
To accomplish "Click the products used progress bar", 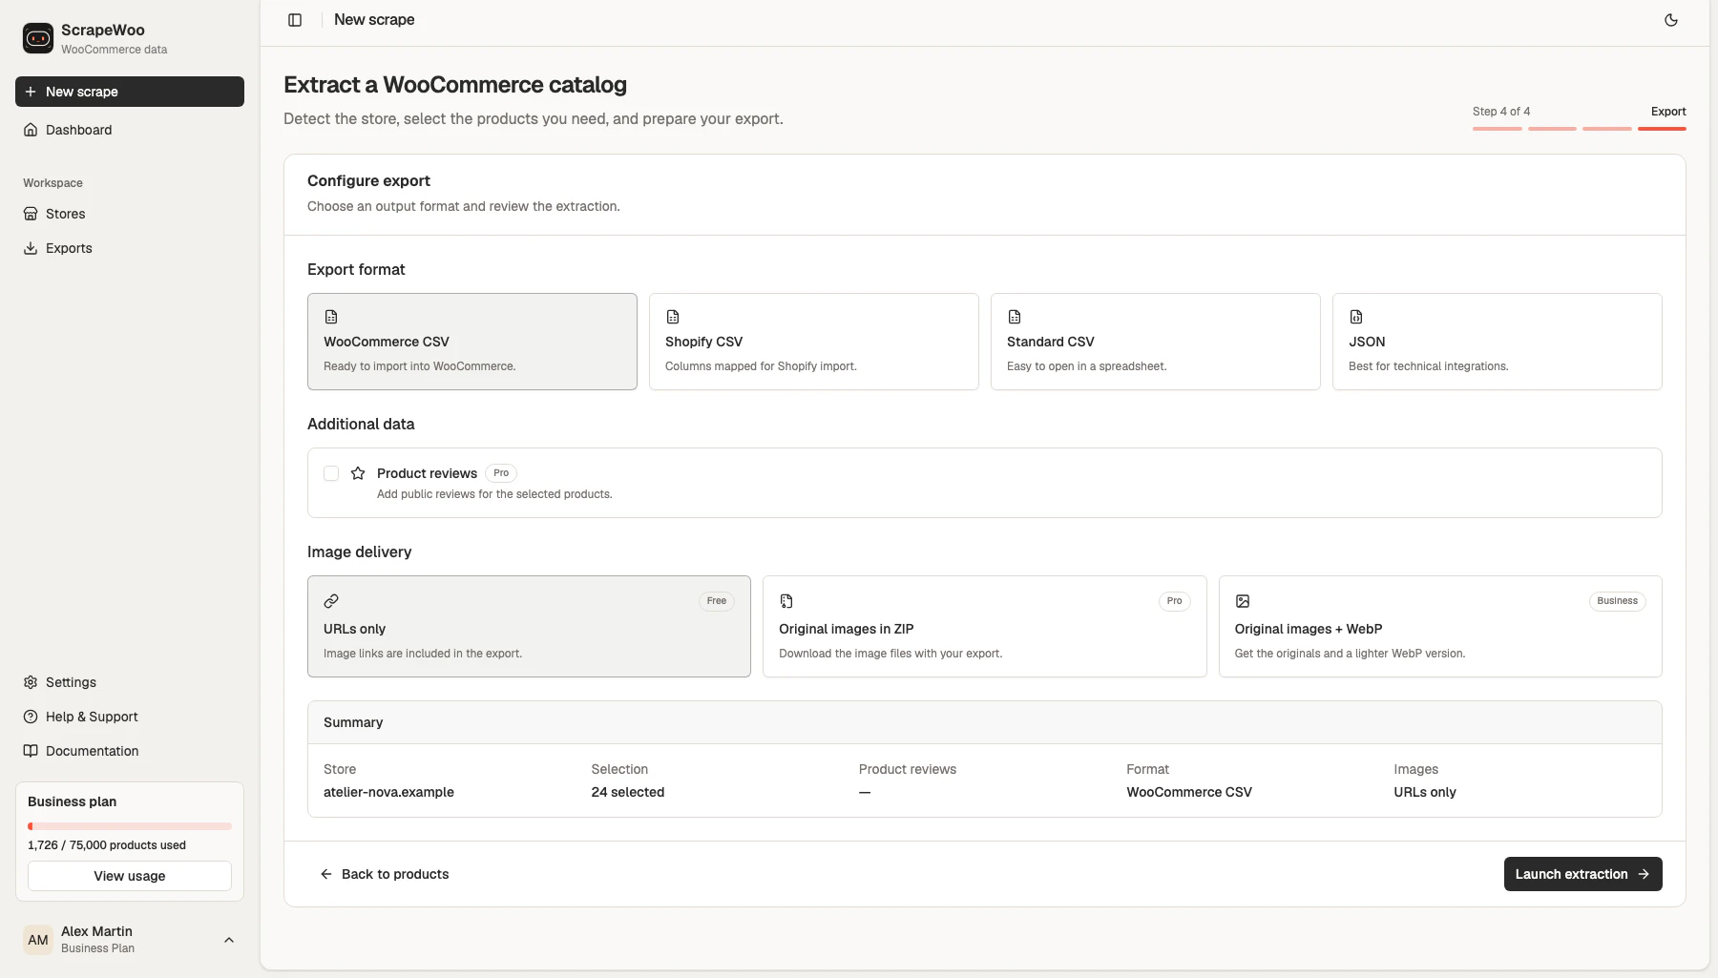I will point(130,826).
